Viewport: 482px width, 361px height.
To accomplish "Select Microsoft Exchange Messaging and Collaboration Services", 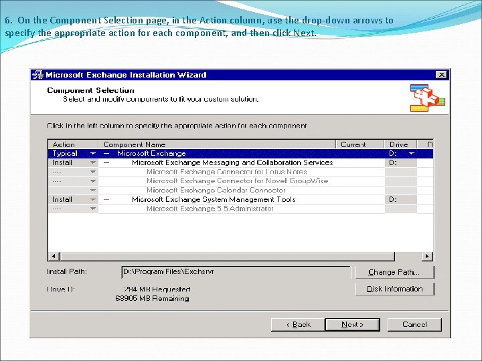I will click(232, 162).
